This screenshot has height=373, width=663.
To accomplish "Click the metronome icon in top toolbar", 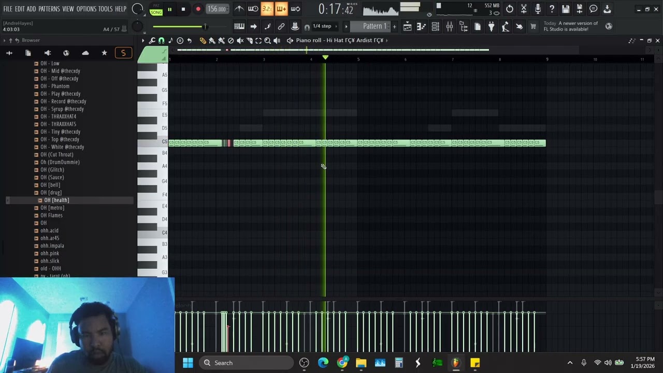I will point(239,9).
